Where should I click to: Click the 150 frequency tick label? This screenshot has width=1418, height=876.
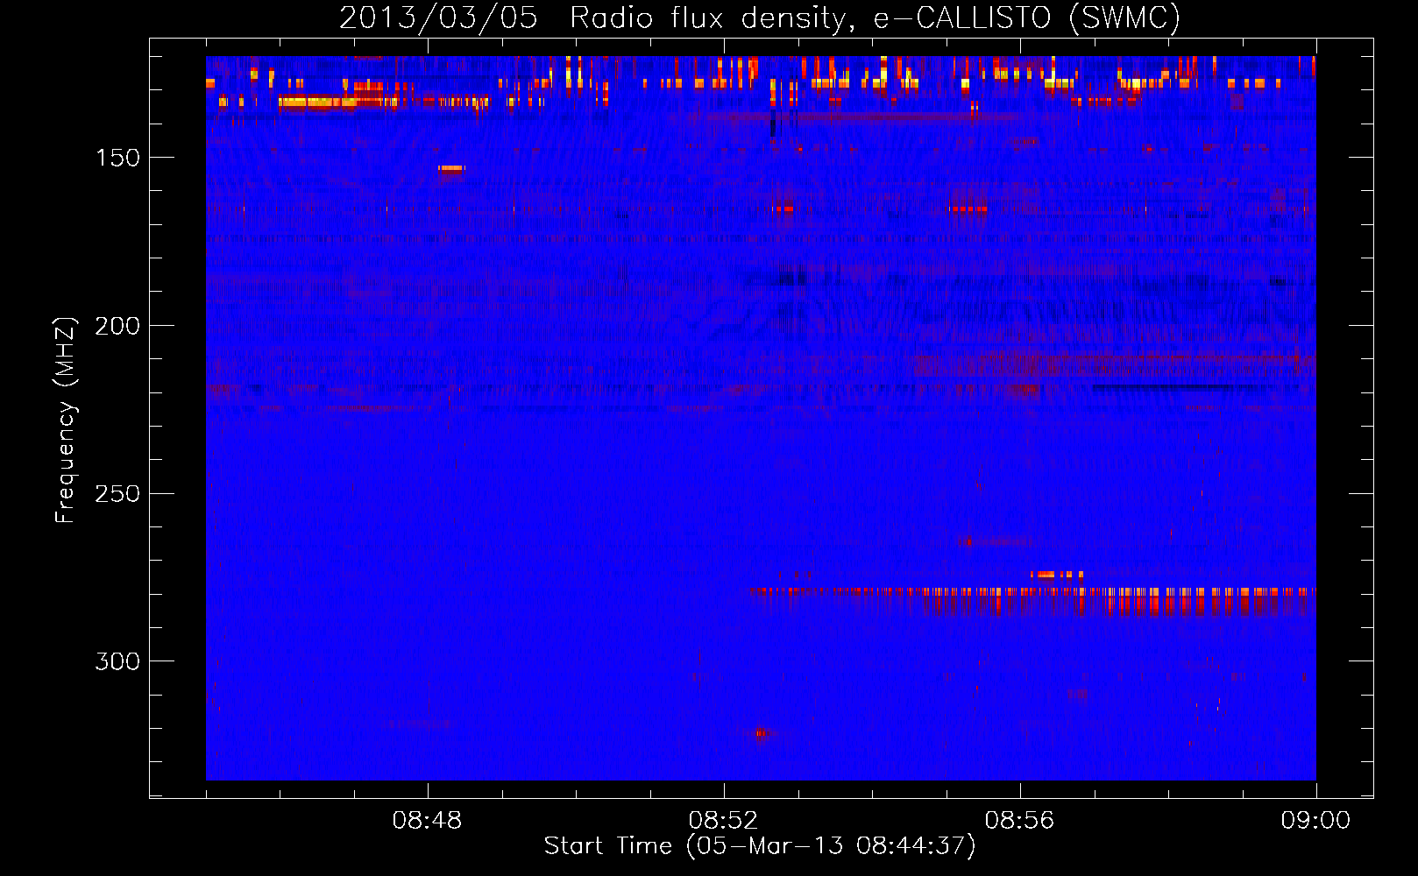pyautogui.click(x=117, y=158)
